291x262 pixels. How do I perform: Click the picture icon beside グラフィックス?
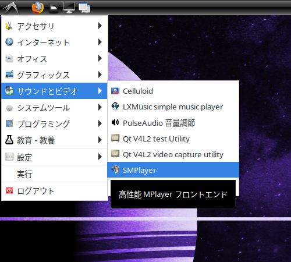click(9, 75)
